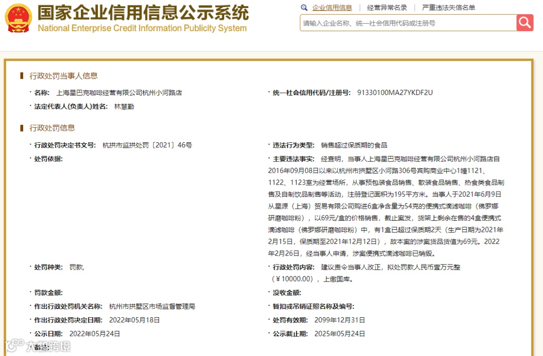Select the 严重违法失信名单 tab
This screenshot has width=543, height=356.
tap(448, 8)
